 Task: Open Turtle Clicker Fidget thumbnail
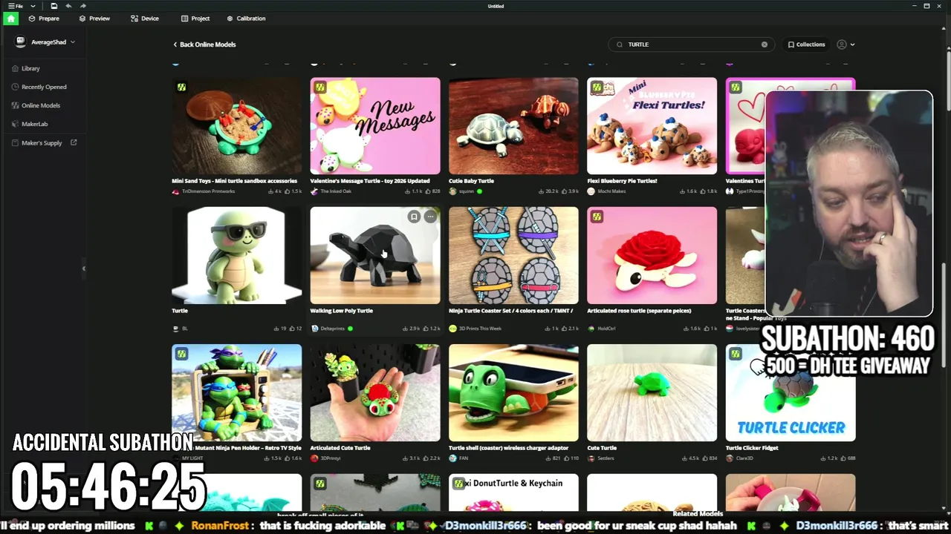[x=791, y=392]
